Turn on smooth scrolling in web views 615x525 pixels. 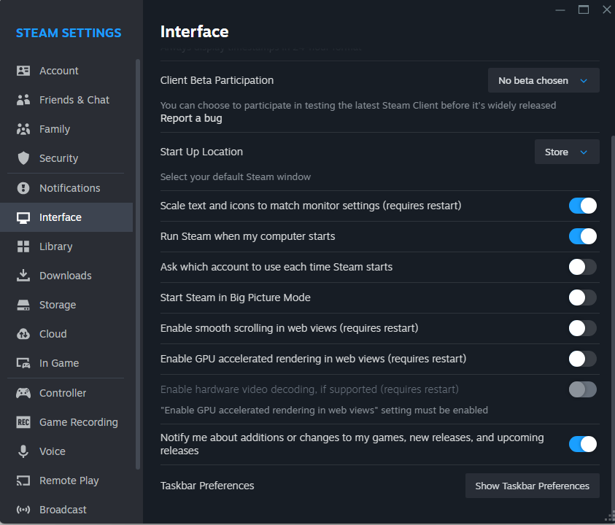coord(582,328)
